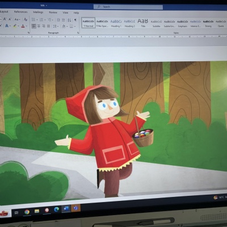The width and height of the screenshot is (227, 227).
Task: Apply the Normal style
Action: [89, 23]
